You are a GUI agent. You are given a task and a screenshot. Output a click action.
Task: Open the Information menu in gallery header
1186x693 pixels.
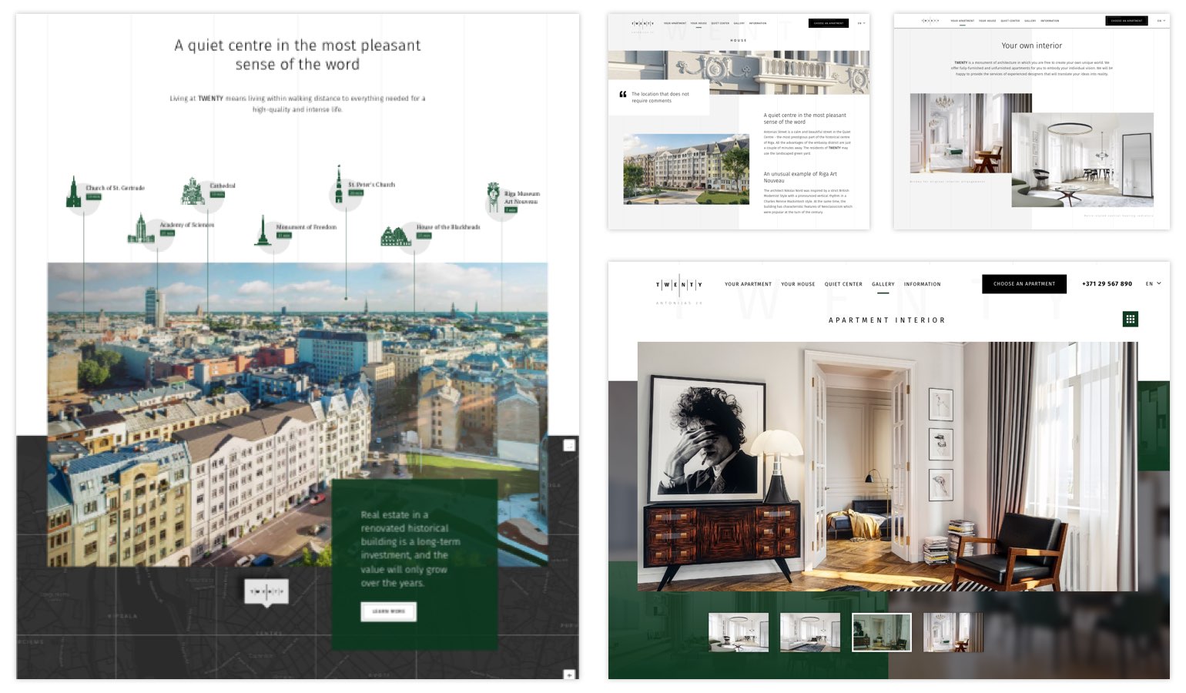922,284
